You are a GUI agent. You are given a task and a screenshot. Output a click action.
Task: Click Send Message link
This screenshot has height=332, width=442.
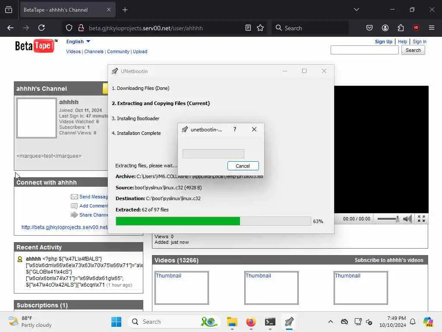click(x=93, y=197)
